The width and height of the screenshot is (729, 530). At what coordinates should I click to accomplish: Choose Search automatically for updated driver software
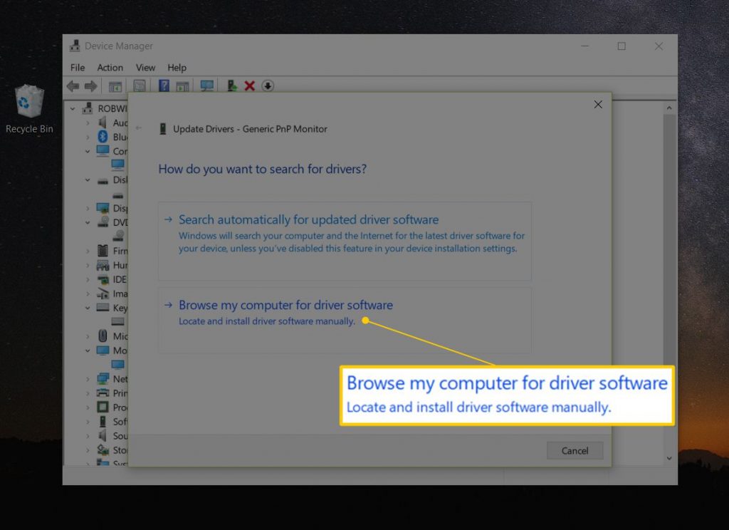[x=345, y=241]
